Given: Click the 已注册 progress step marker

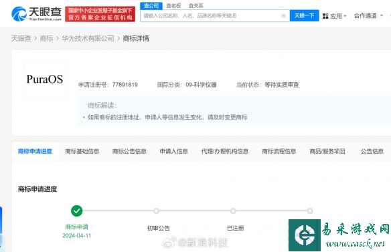Looking at the screenshot, I should pyautogui.click(x=233, y=211).
